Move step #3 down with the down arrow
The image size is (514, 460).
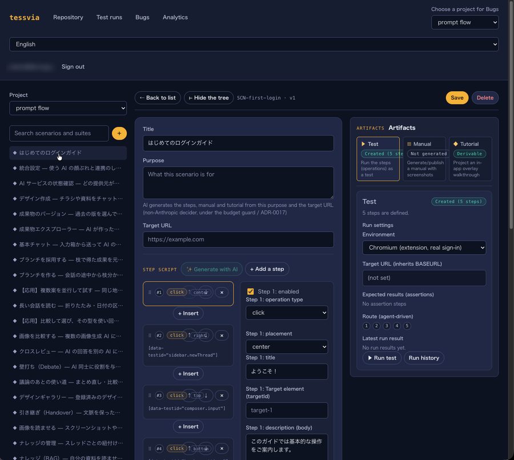(x=206, y=395)
